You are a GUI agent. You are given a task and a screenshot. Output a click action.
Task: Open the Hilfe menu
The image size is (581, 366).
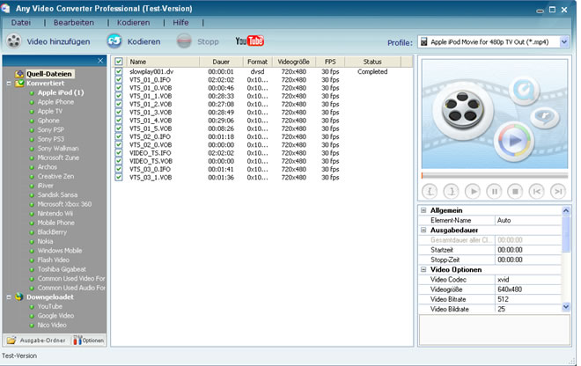180,23
